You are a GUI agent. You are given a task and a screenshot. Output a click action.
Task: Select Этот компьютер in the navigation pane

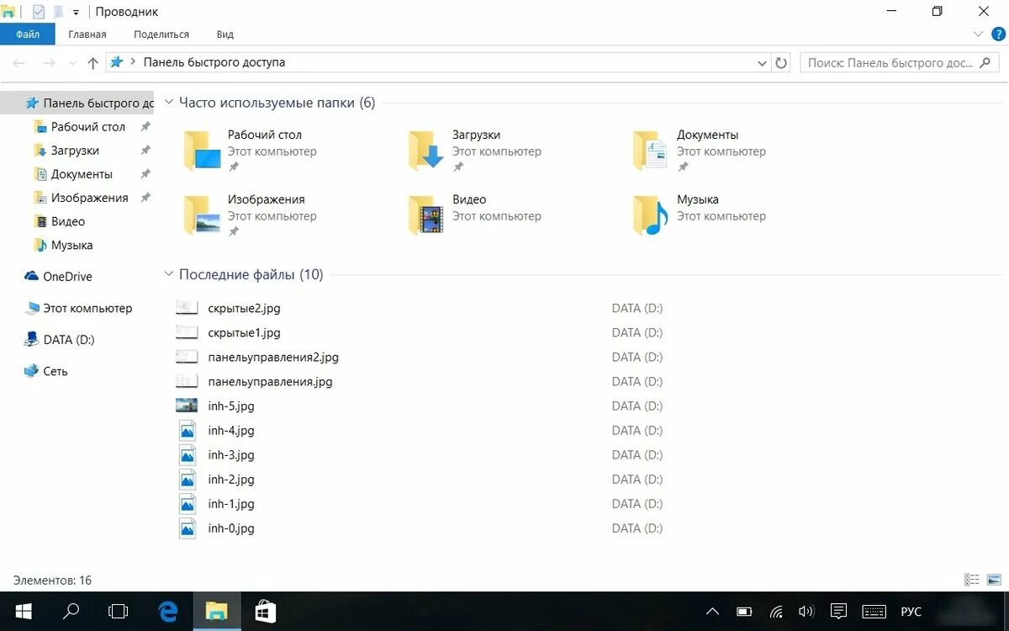tap(87, 308)
